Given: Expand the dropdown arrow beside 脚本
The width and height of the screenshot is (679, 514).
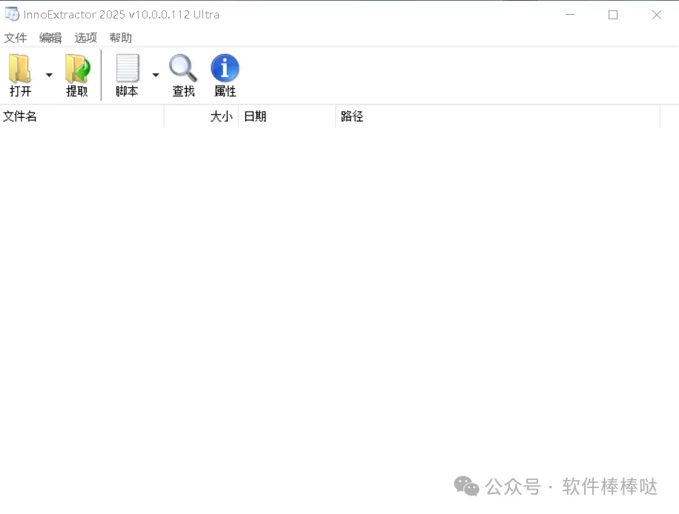Looking at the screenshot, I should pyautogui.click(x=156, y=75).
